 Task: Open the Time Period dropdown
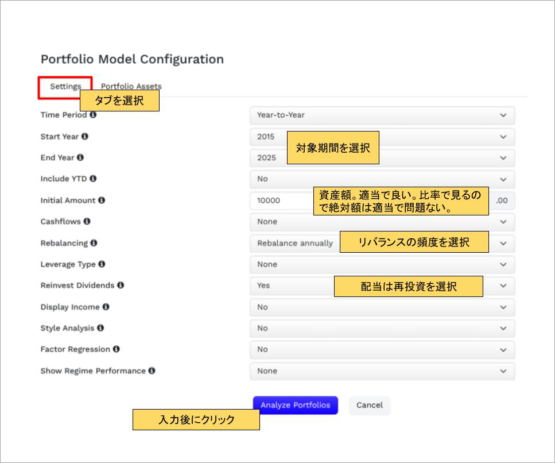pos(382,115)
